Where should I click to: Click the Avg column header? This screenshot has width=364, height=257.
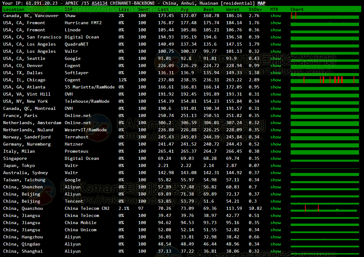point(185,10)
